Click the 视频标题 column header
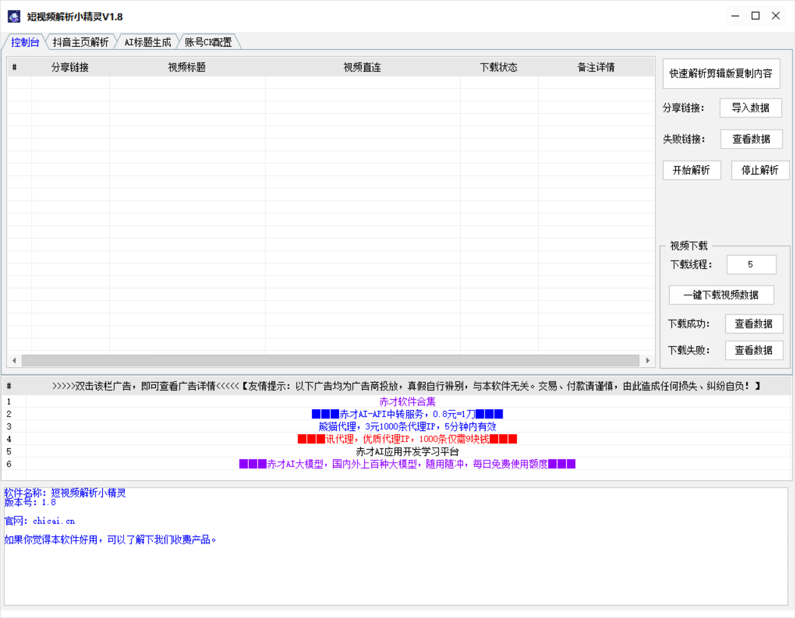The image size is (795, 618). point(187,67)
